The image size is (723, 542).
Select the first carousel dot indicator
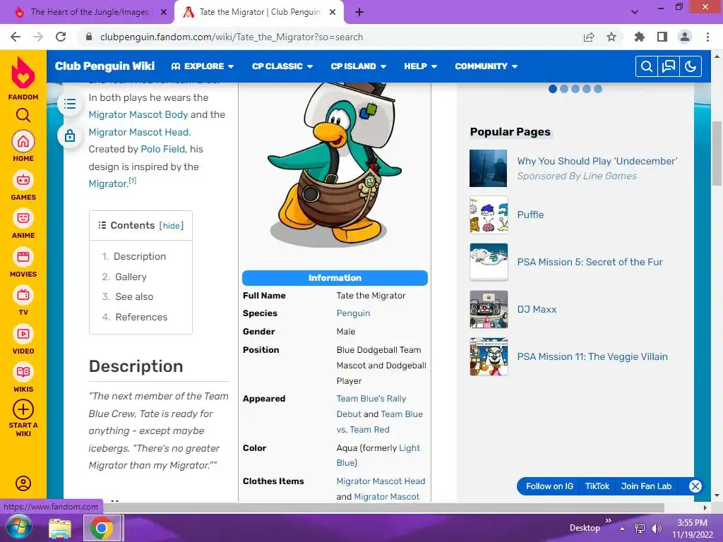553,89
